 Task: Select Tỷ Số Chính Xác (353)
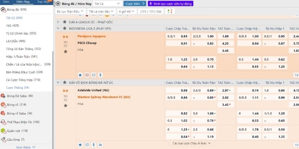(x=21, y=33)
